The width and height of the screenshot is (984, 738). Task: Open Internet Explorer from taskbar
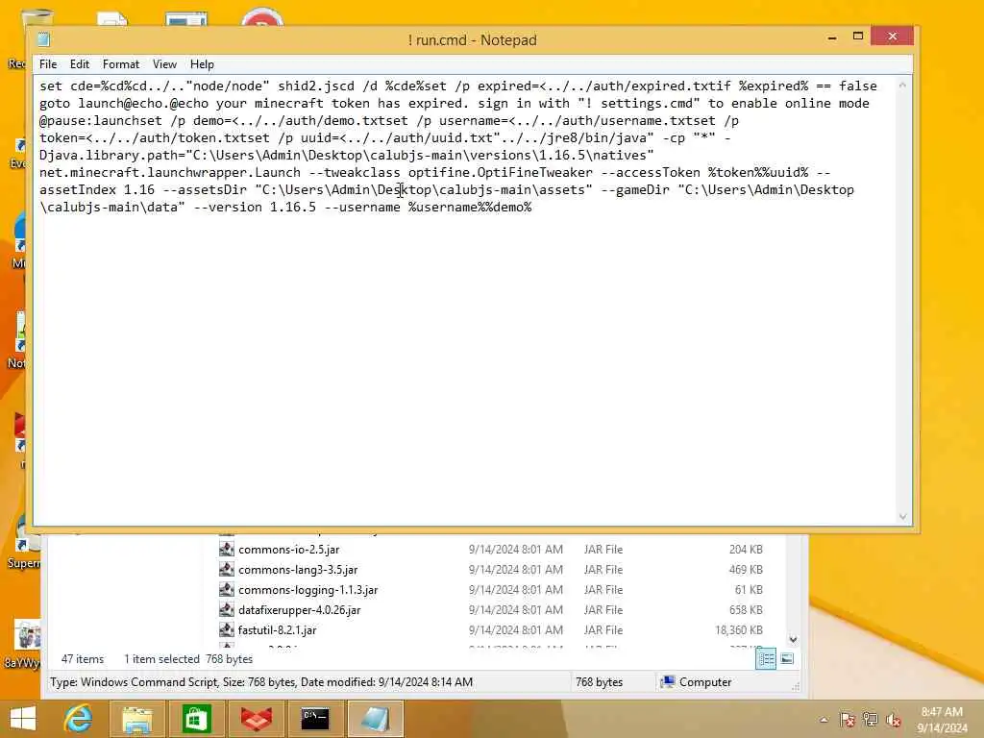(x=78, y=719)
